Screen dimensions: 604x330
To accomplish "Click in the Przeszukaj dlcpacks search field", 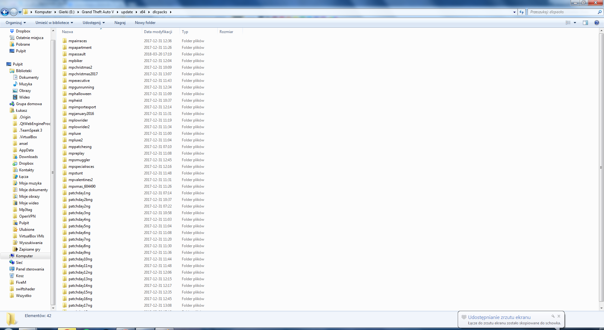I will (x=562, y=12).
